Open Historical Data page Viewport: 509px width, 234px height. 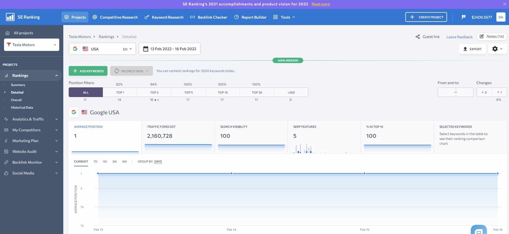22,107
